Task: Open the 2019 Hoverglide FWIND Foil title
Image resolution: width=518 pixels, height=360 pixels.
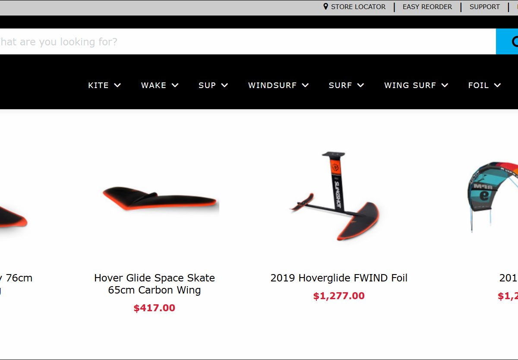Action: click(x=339, y=278)
